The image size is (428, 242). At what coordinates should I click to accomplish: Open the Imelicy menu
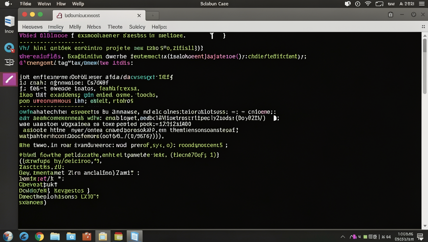(56, 27)
